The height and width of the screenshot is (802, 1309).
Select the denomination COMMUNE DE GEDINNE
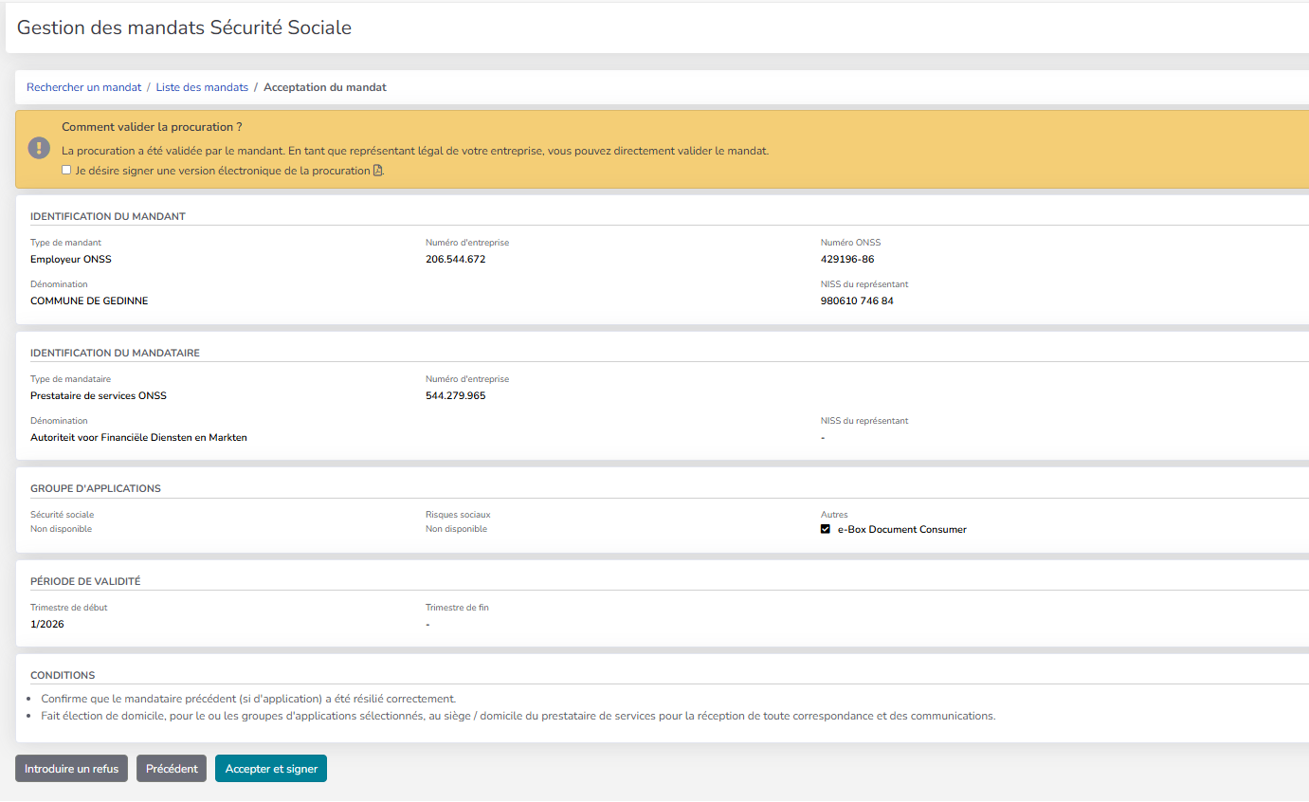tap(91, 301)
